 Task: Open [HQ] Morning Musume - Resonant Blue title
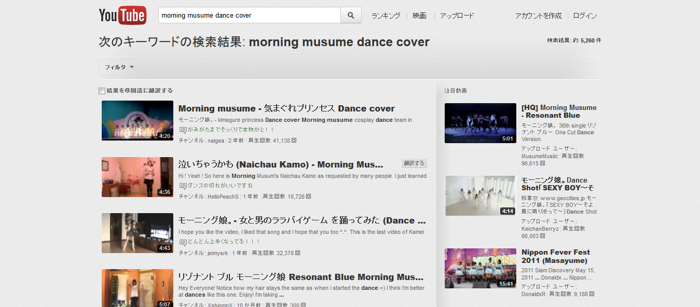pos(559,111)
